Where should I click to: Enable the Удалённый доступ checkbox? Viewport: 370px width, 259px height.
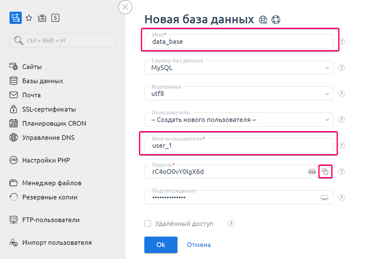click(x=147, y=224)
